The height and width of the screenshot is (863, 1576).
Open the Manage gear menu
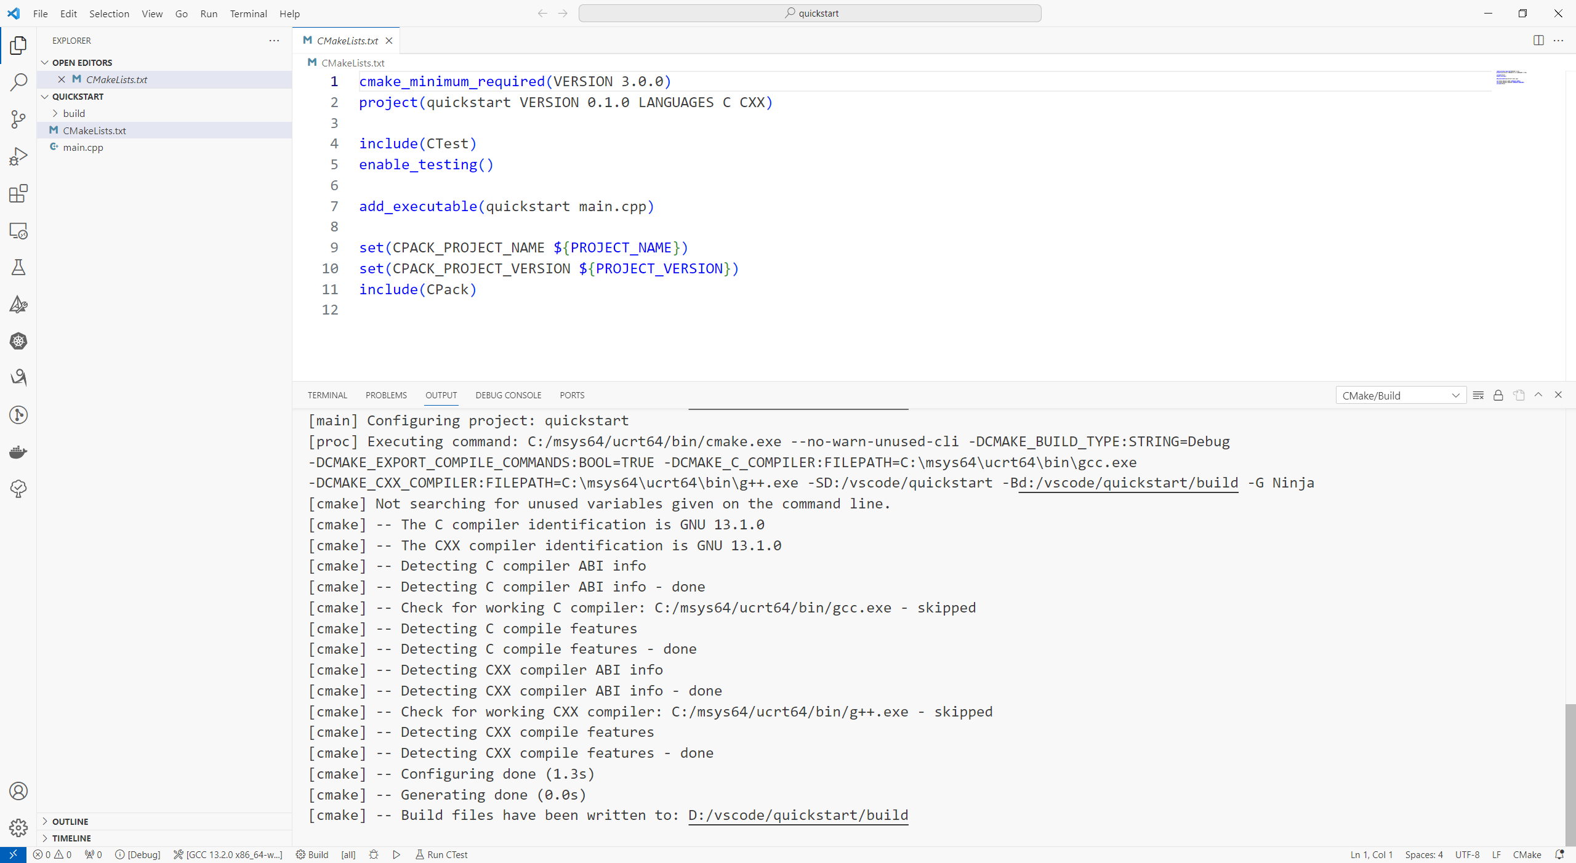18,828
